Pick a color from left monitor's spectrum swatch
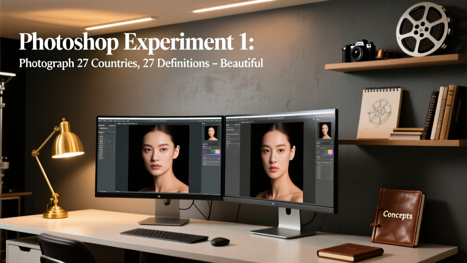 [x=215, y=152]
